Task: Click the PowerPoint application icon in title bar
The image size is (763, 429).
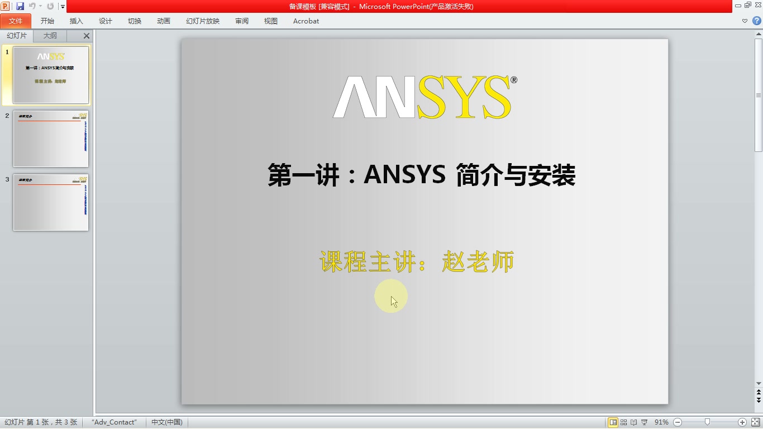Action: coord(5,6)
